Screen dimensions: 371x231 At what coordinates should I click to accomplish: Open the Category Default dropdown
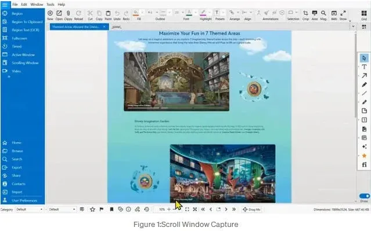(30, 210)
